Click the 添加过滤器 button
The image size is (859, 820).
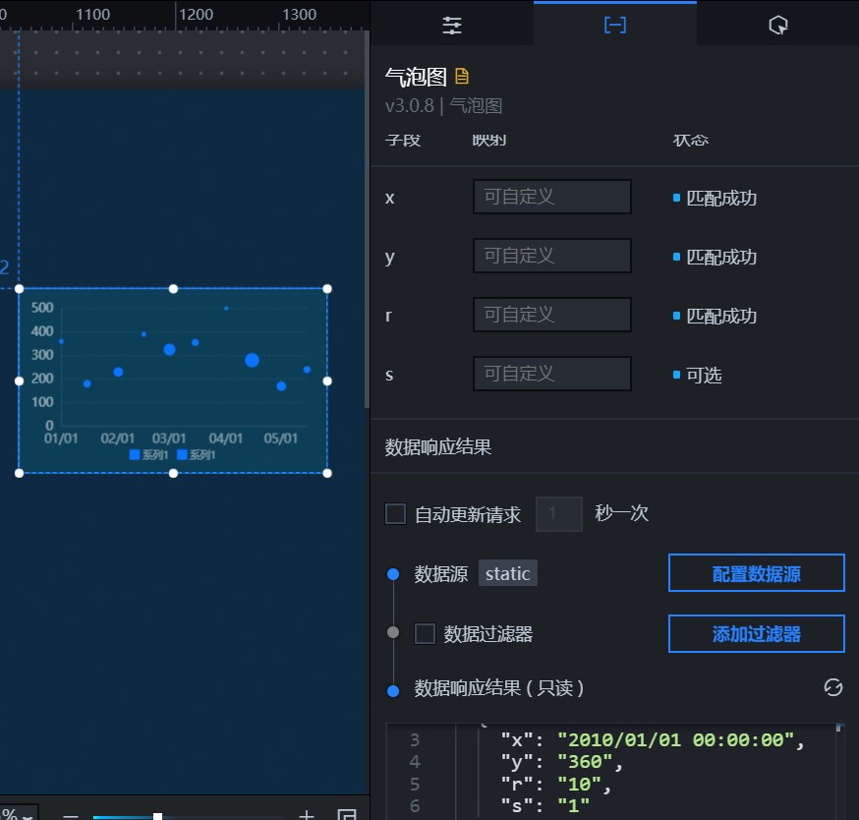(756, 633)
